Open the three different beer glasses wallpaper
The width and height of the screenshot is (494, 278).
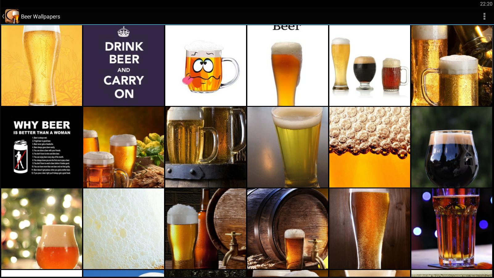(x=370, y=66)
